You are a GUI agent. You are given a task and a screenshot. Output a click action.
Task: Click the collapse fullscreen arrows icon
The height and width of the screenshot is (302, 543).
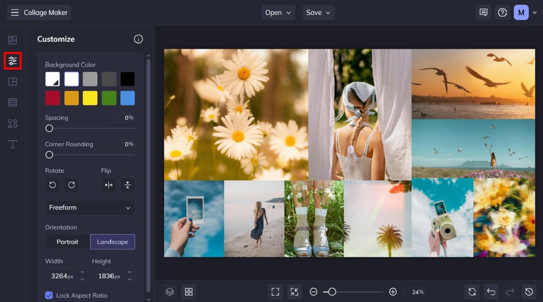[295, 292]
